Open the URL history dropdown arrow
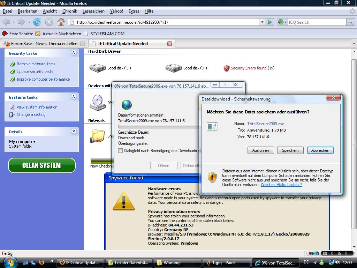This screenshot has height=268, width=357. [262, 22]
